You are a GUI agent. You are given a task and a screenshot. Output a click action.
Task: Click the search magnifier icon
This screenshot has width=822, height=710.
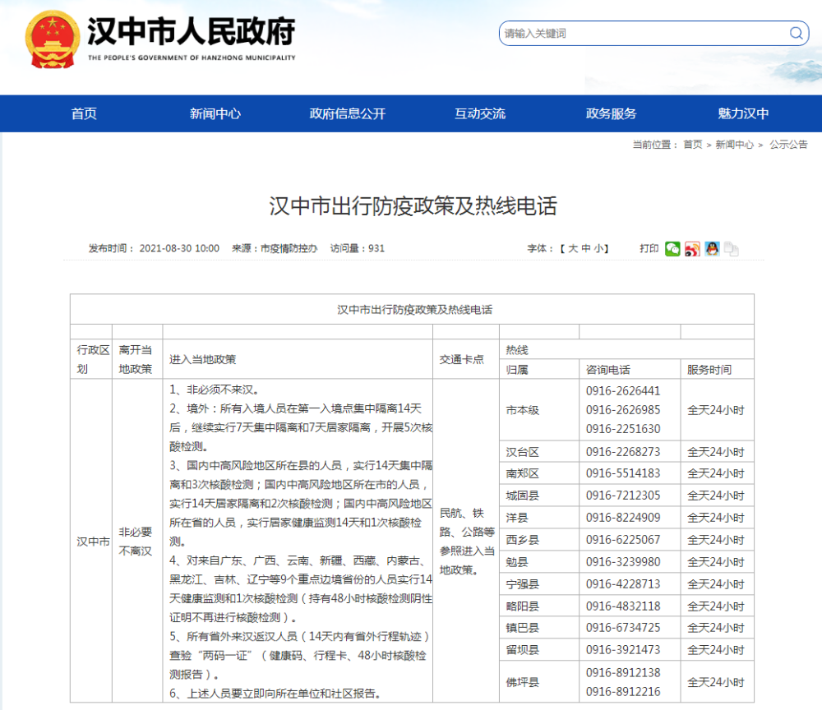tap(796, 34)
